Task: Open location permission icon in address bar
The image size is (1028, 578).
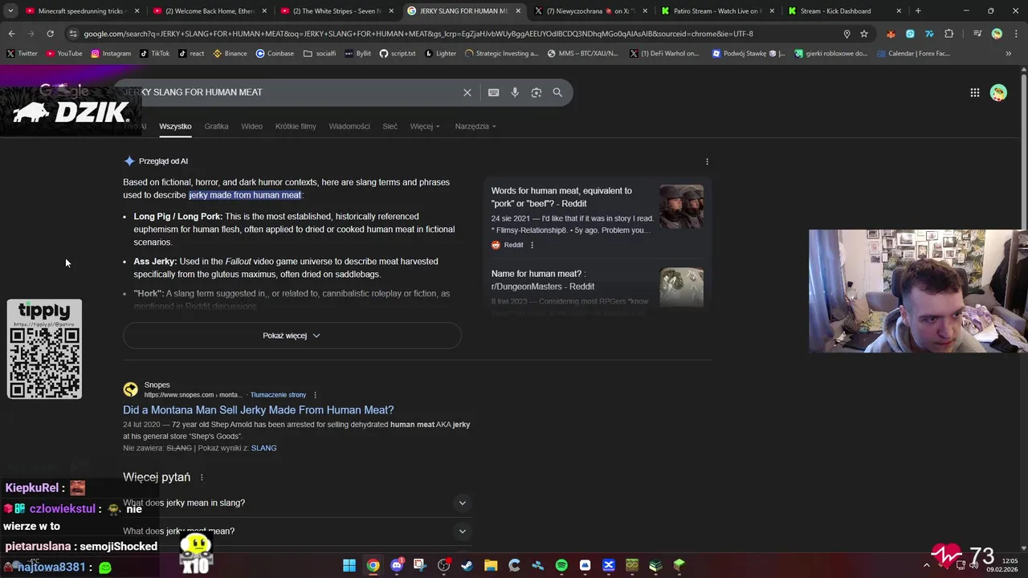Action: point(846,34)
